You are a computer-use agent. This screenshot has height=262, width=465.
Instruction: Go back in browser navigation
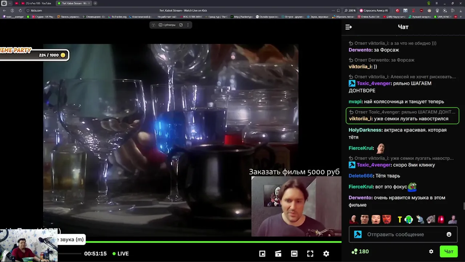(x=4, y=11)
